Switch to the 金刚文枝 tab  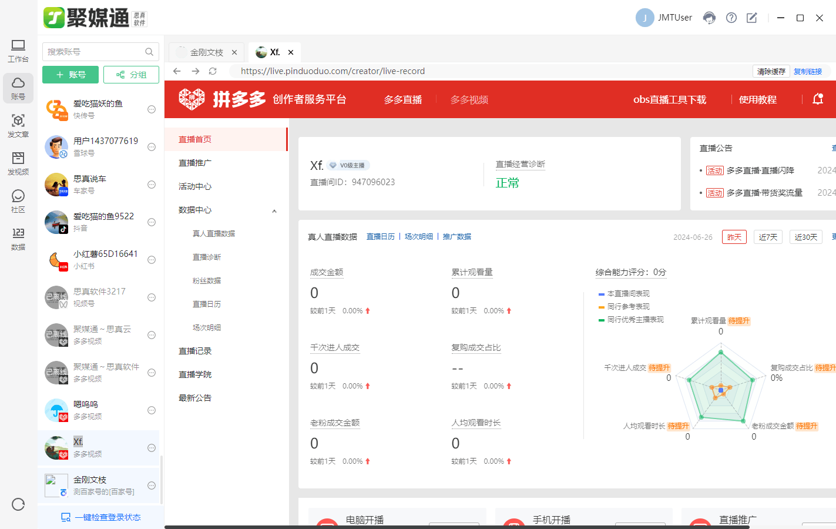pyautogui.click(x=207, y=52)
